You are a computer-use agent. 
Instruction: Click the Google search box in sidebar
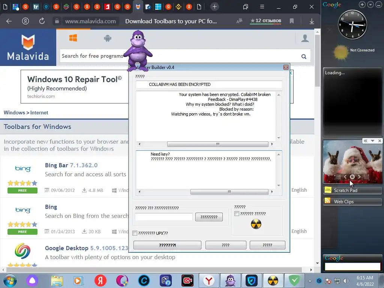(352, 267)
